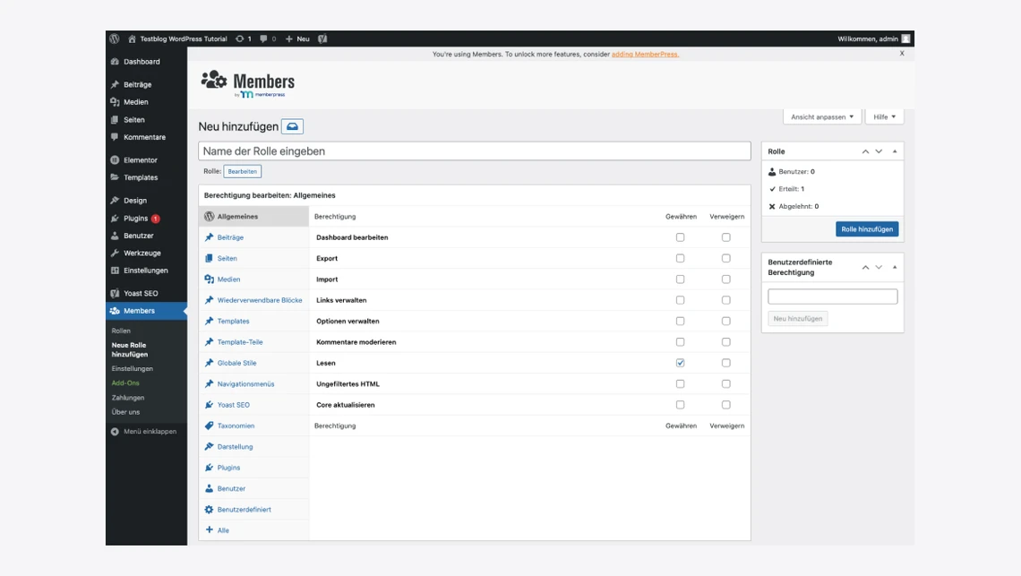Click the updates icon in the admin bar
Image resolution: width=1021 pixels, height=576 pixels.
239,39
